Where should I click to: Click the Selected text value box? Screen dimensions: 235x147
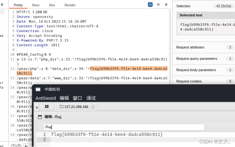tap(206, 27)
